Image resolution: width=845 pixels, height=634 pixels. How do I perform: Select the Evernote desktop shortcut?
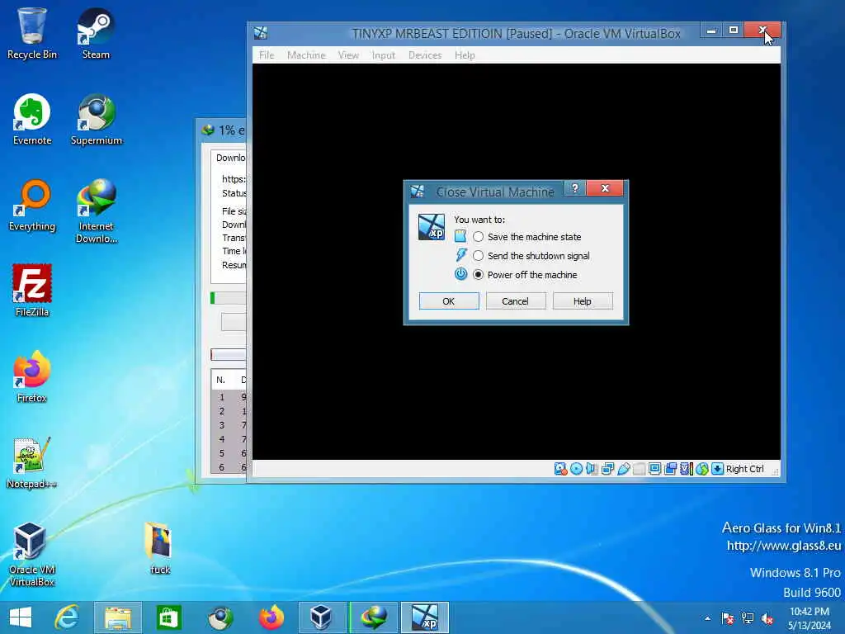(x=32, y=120)
